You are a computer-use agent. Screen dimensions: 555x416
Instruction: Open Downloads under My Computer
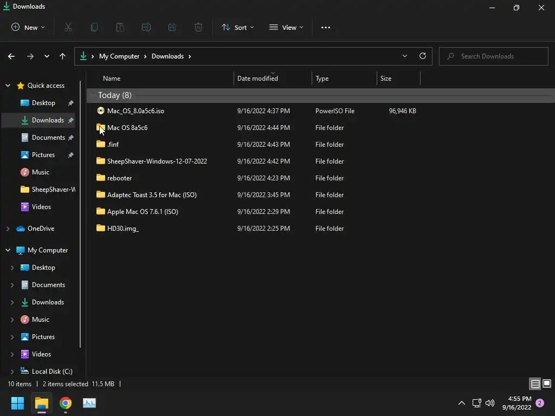(x=48, y=302)
